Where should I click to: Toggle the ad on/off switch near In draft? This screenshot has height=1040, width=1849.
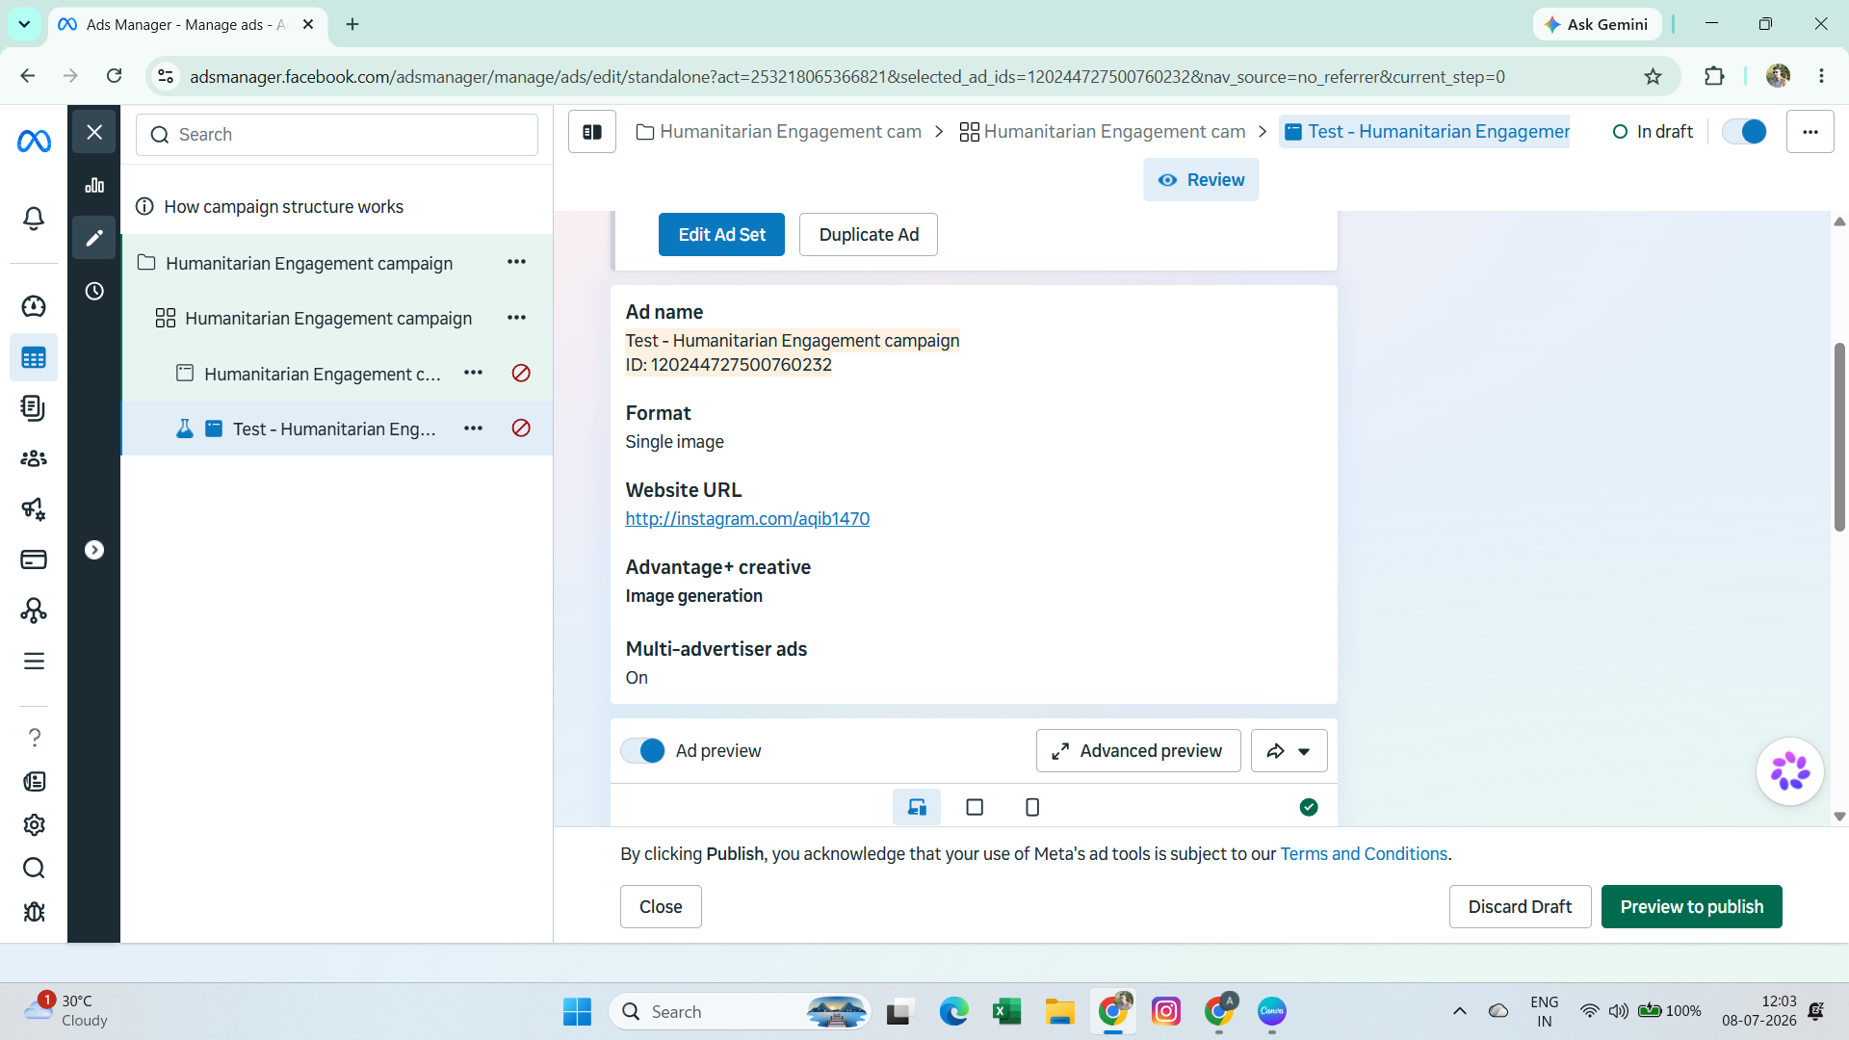tap(1744, 132)
